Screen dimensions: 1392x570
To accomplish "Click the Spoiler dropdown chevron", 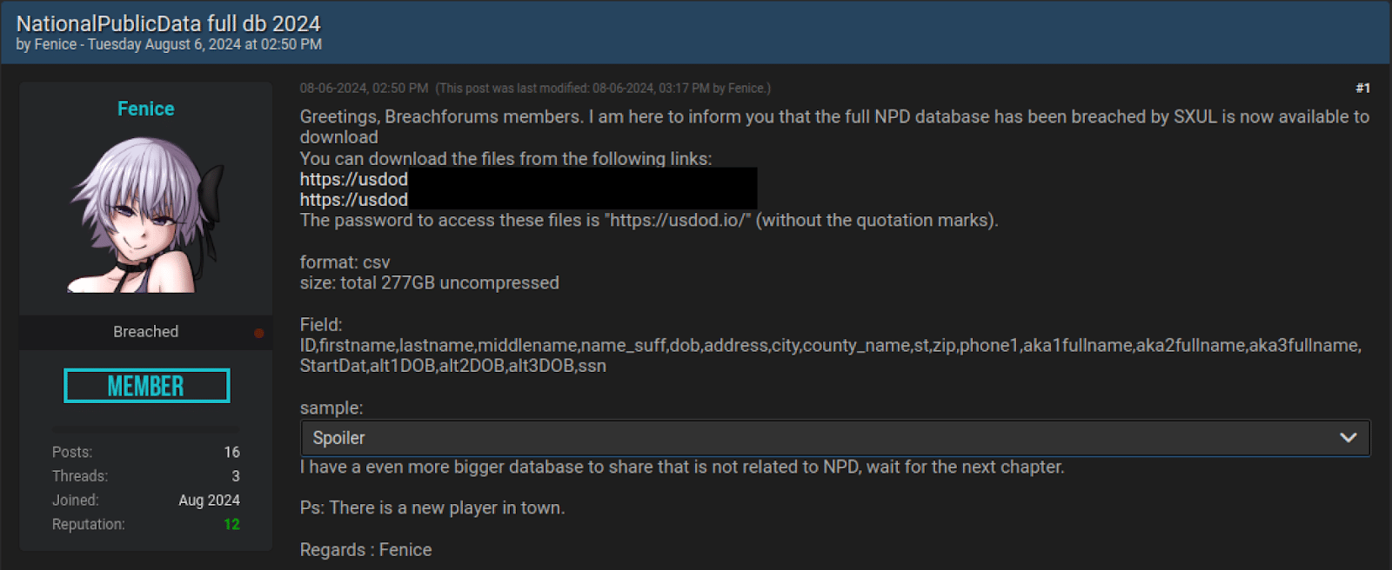I will [x=1348, y=437].
